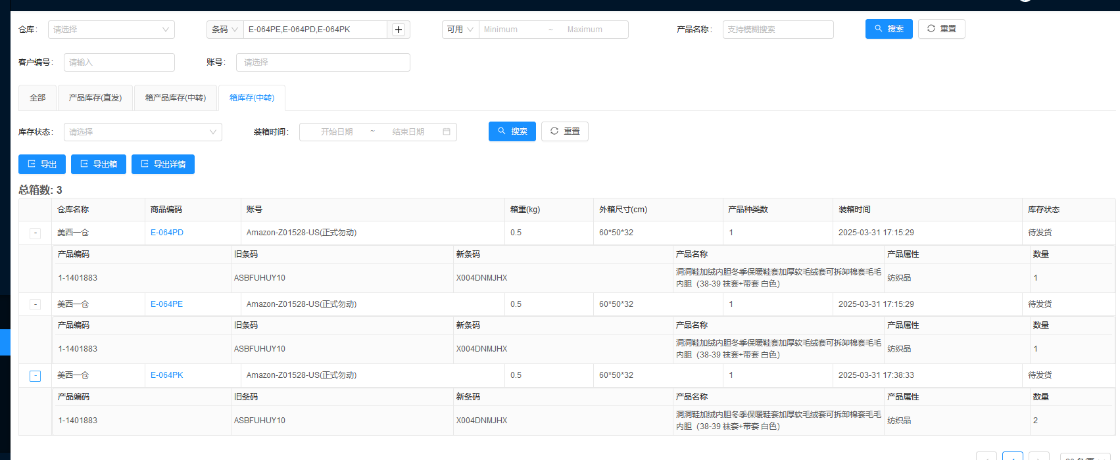This screenshot has width=1120, height=460.
Task: Click the 搜索 button next to 装箱时间
Action: [512, 131]
